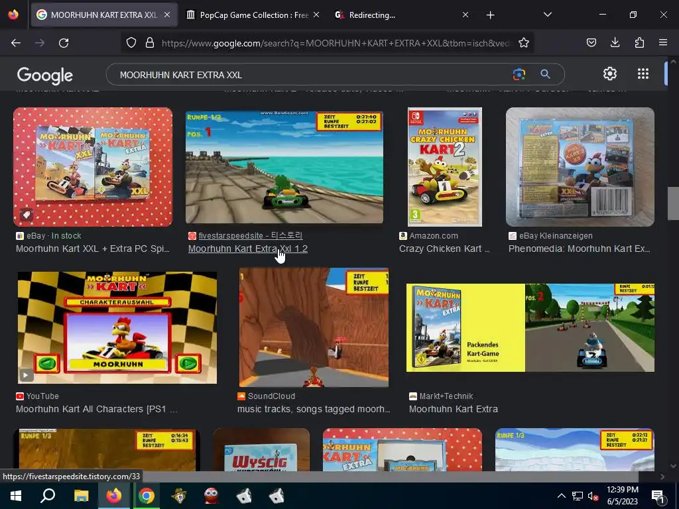Open Google quick settings gear
The image size is (679, 509).
pyautogui.click(x=610, y=74)
